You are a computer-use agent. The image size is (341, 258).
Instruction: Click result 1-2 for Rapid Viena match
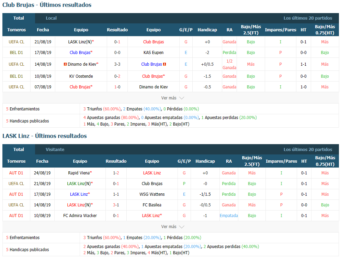pyautogui.click(x=116, y=173)
